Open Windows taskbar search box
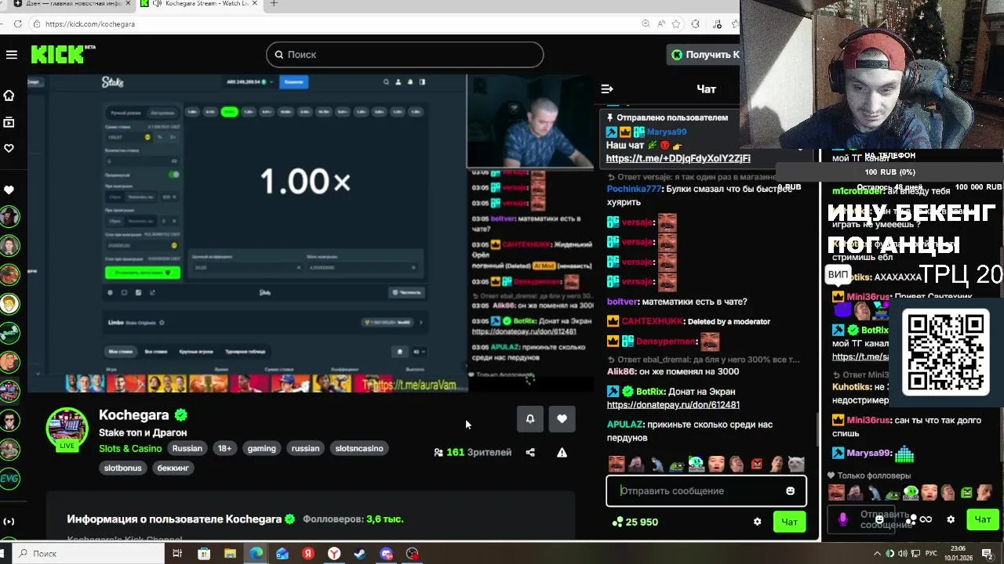The image size is (1004, 564). (86, 554)
